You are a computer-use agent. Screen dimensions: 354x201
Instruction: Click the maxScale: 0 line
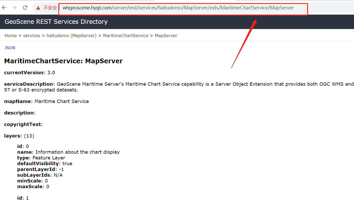[x=33, y=187]
